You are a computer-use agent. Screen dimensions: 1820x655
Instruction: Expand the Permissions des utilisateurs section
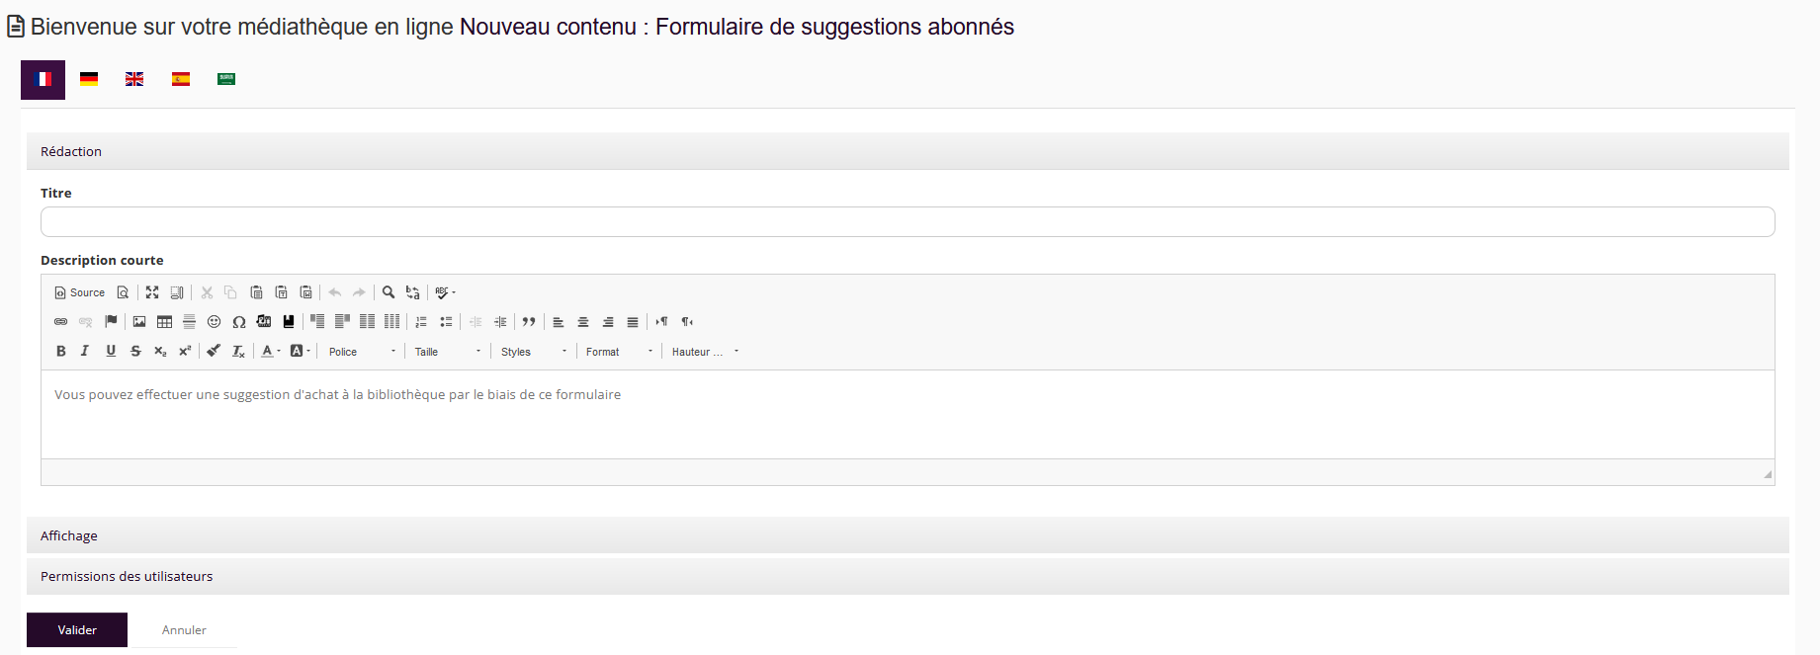tap(127, 576)
